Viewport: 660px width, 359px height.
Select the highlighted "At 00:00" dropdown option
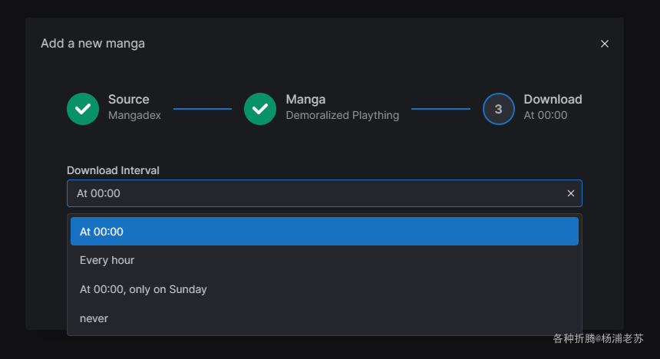(x=324, y=232)
